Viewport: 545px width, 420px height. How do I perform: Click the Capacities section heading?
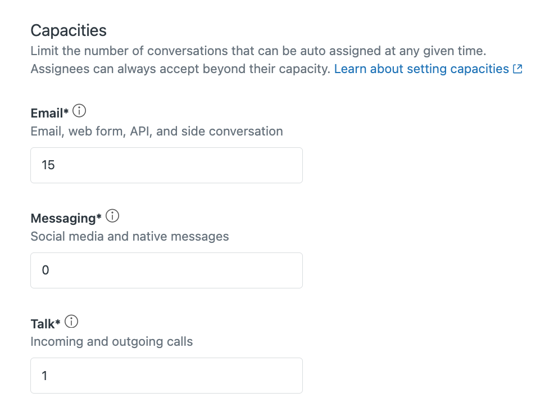(69, 30)
